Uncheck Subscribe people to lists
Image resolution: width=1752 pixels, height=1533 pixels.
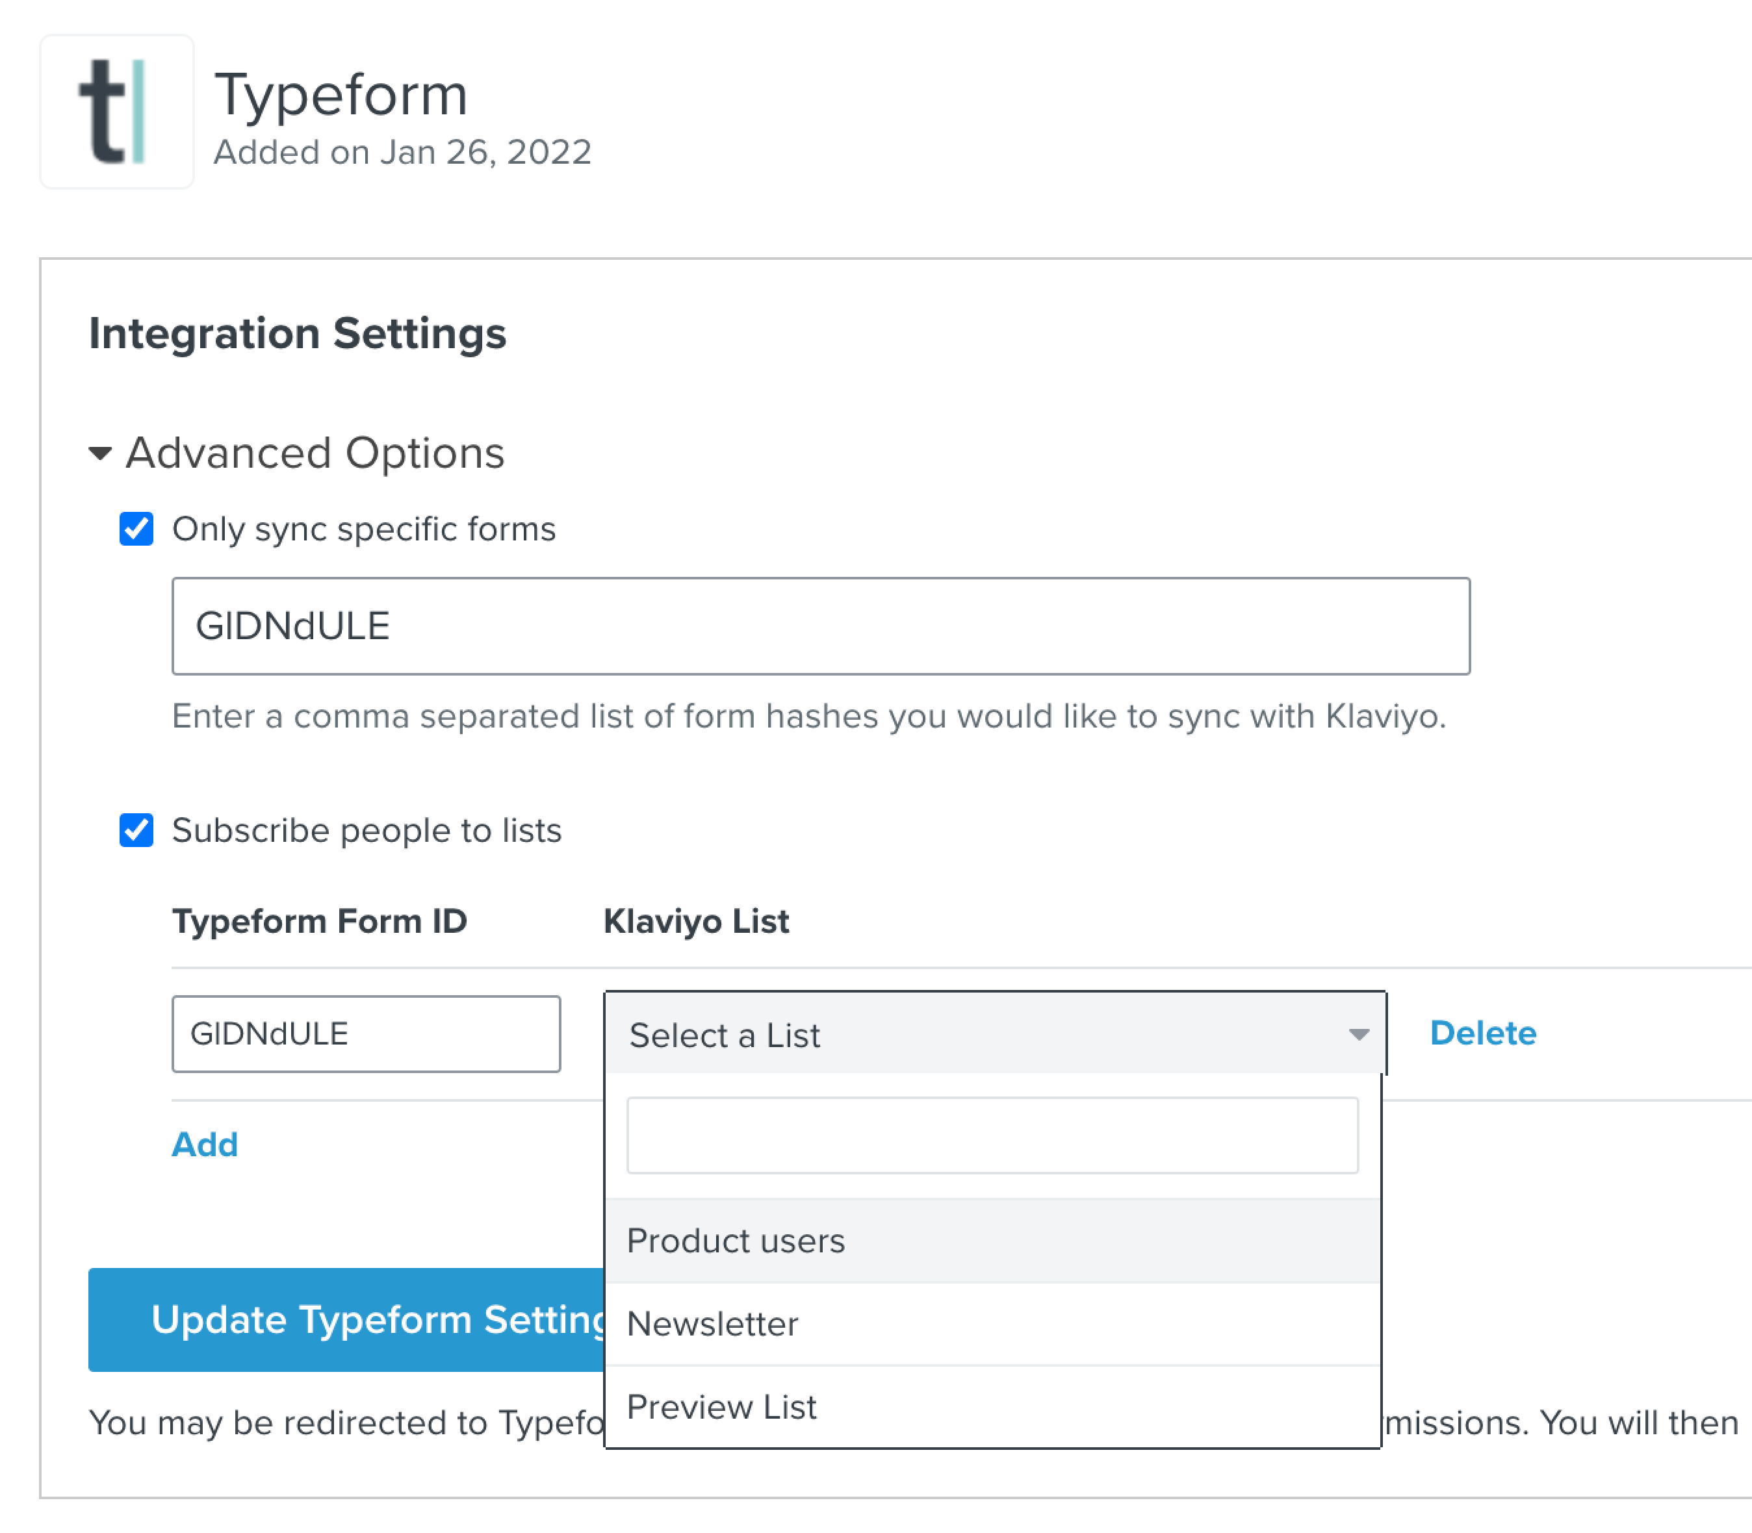(136, 830)
